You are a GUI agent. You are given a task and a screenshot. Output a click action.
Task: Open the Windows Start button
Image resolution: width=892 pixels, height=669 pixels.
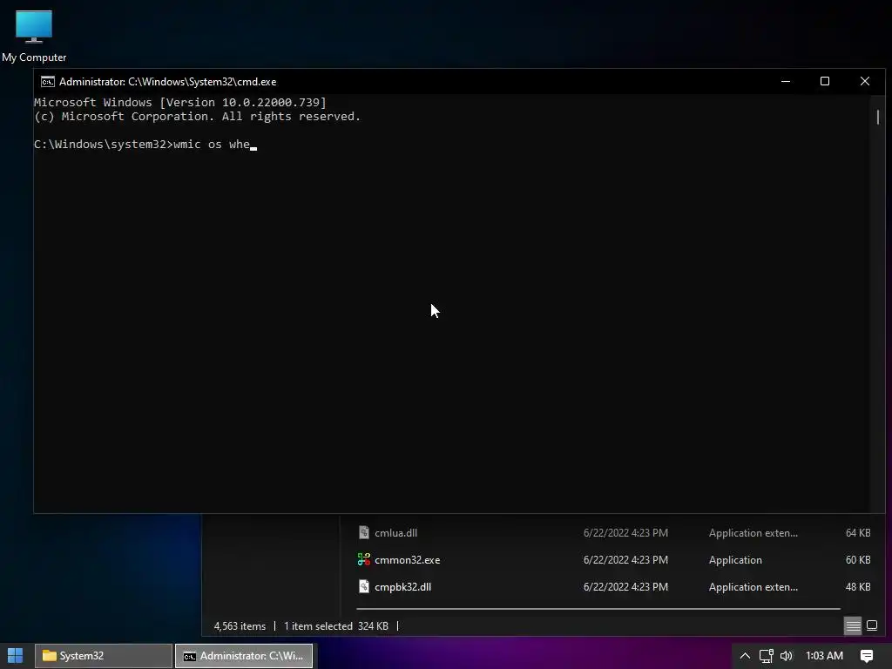tap(16, 655)
